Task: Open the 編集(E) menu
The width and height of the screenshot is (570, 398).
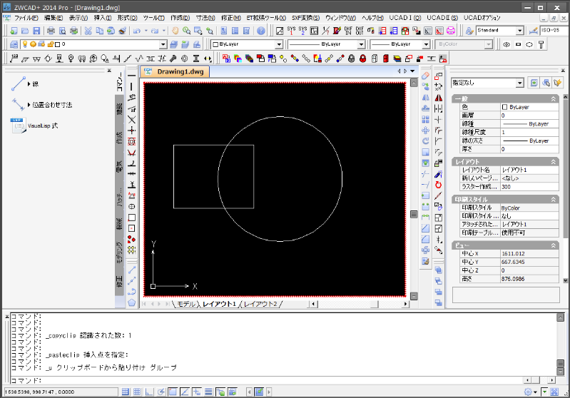Action: 54,17
